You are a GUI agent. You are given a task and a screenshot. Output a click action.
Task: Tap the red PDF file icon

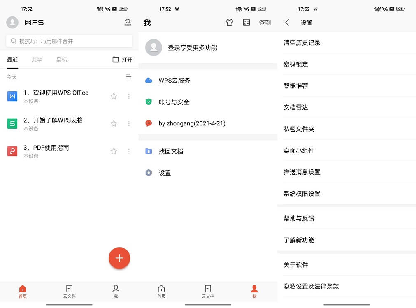(12, 151)
